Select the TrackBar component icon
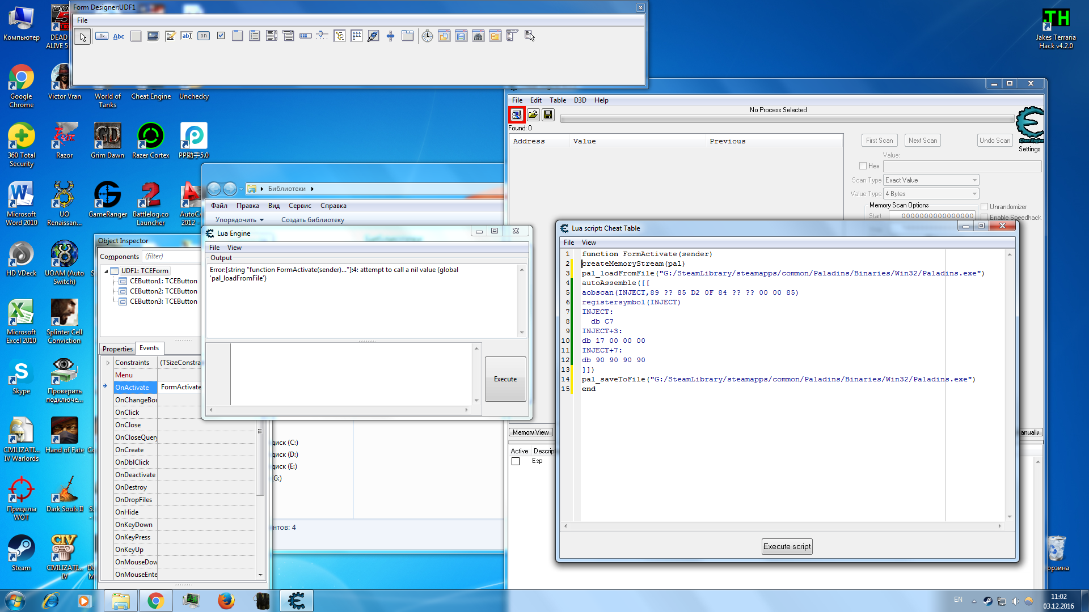Viewport: 1089px width, 612px height. pyautogui.click(x=322, y=36)
